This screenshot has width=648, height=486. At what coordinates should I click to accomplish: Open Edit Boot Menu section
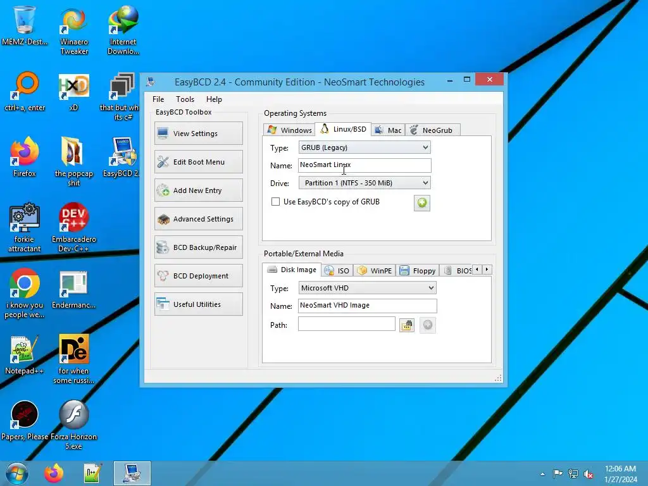pos(198,162)
